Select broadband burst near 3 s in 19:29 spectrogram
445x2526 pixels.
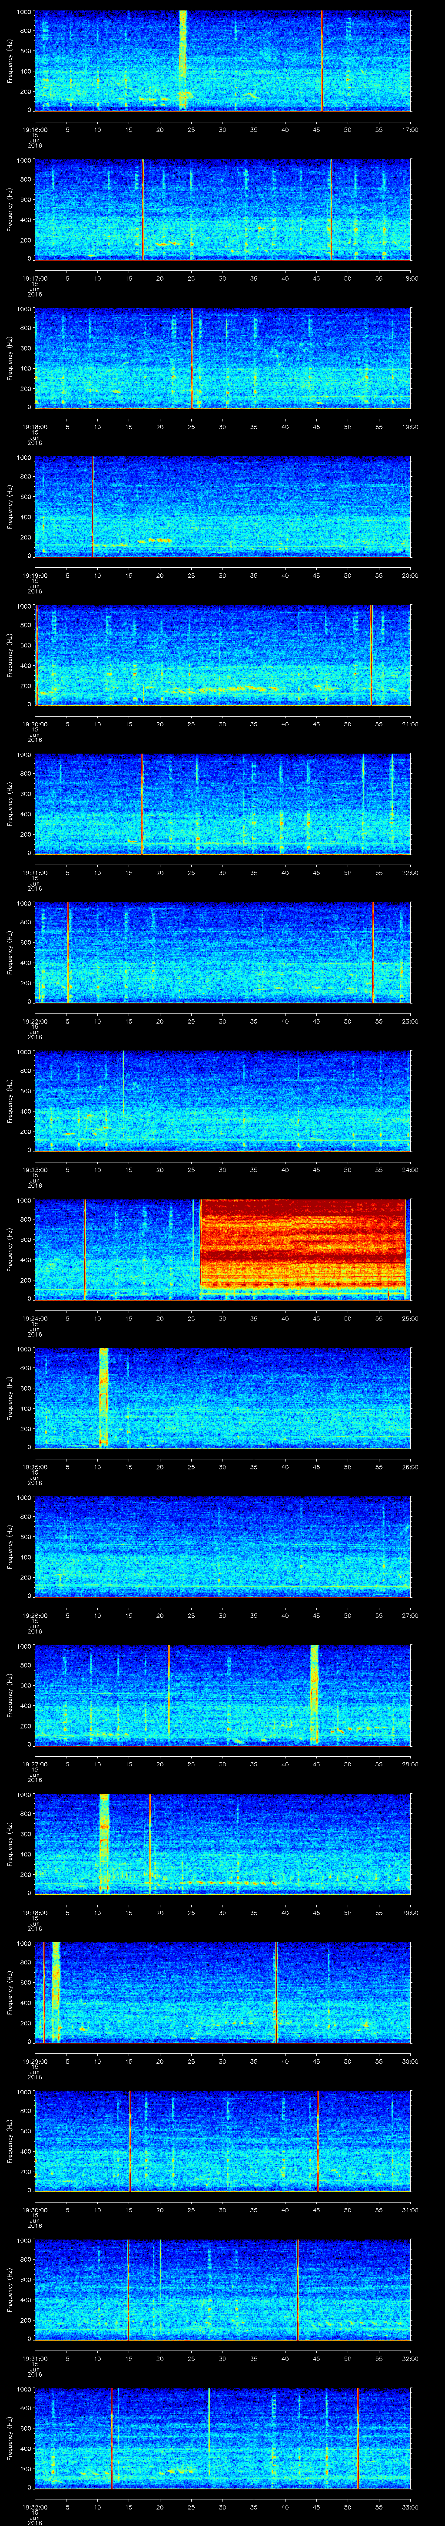tap(56, 1991)
